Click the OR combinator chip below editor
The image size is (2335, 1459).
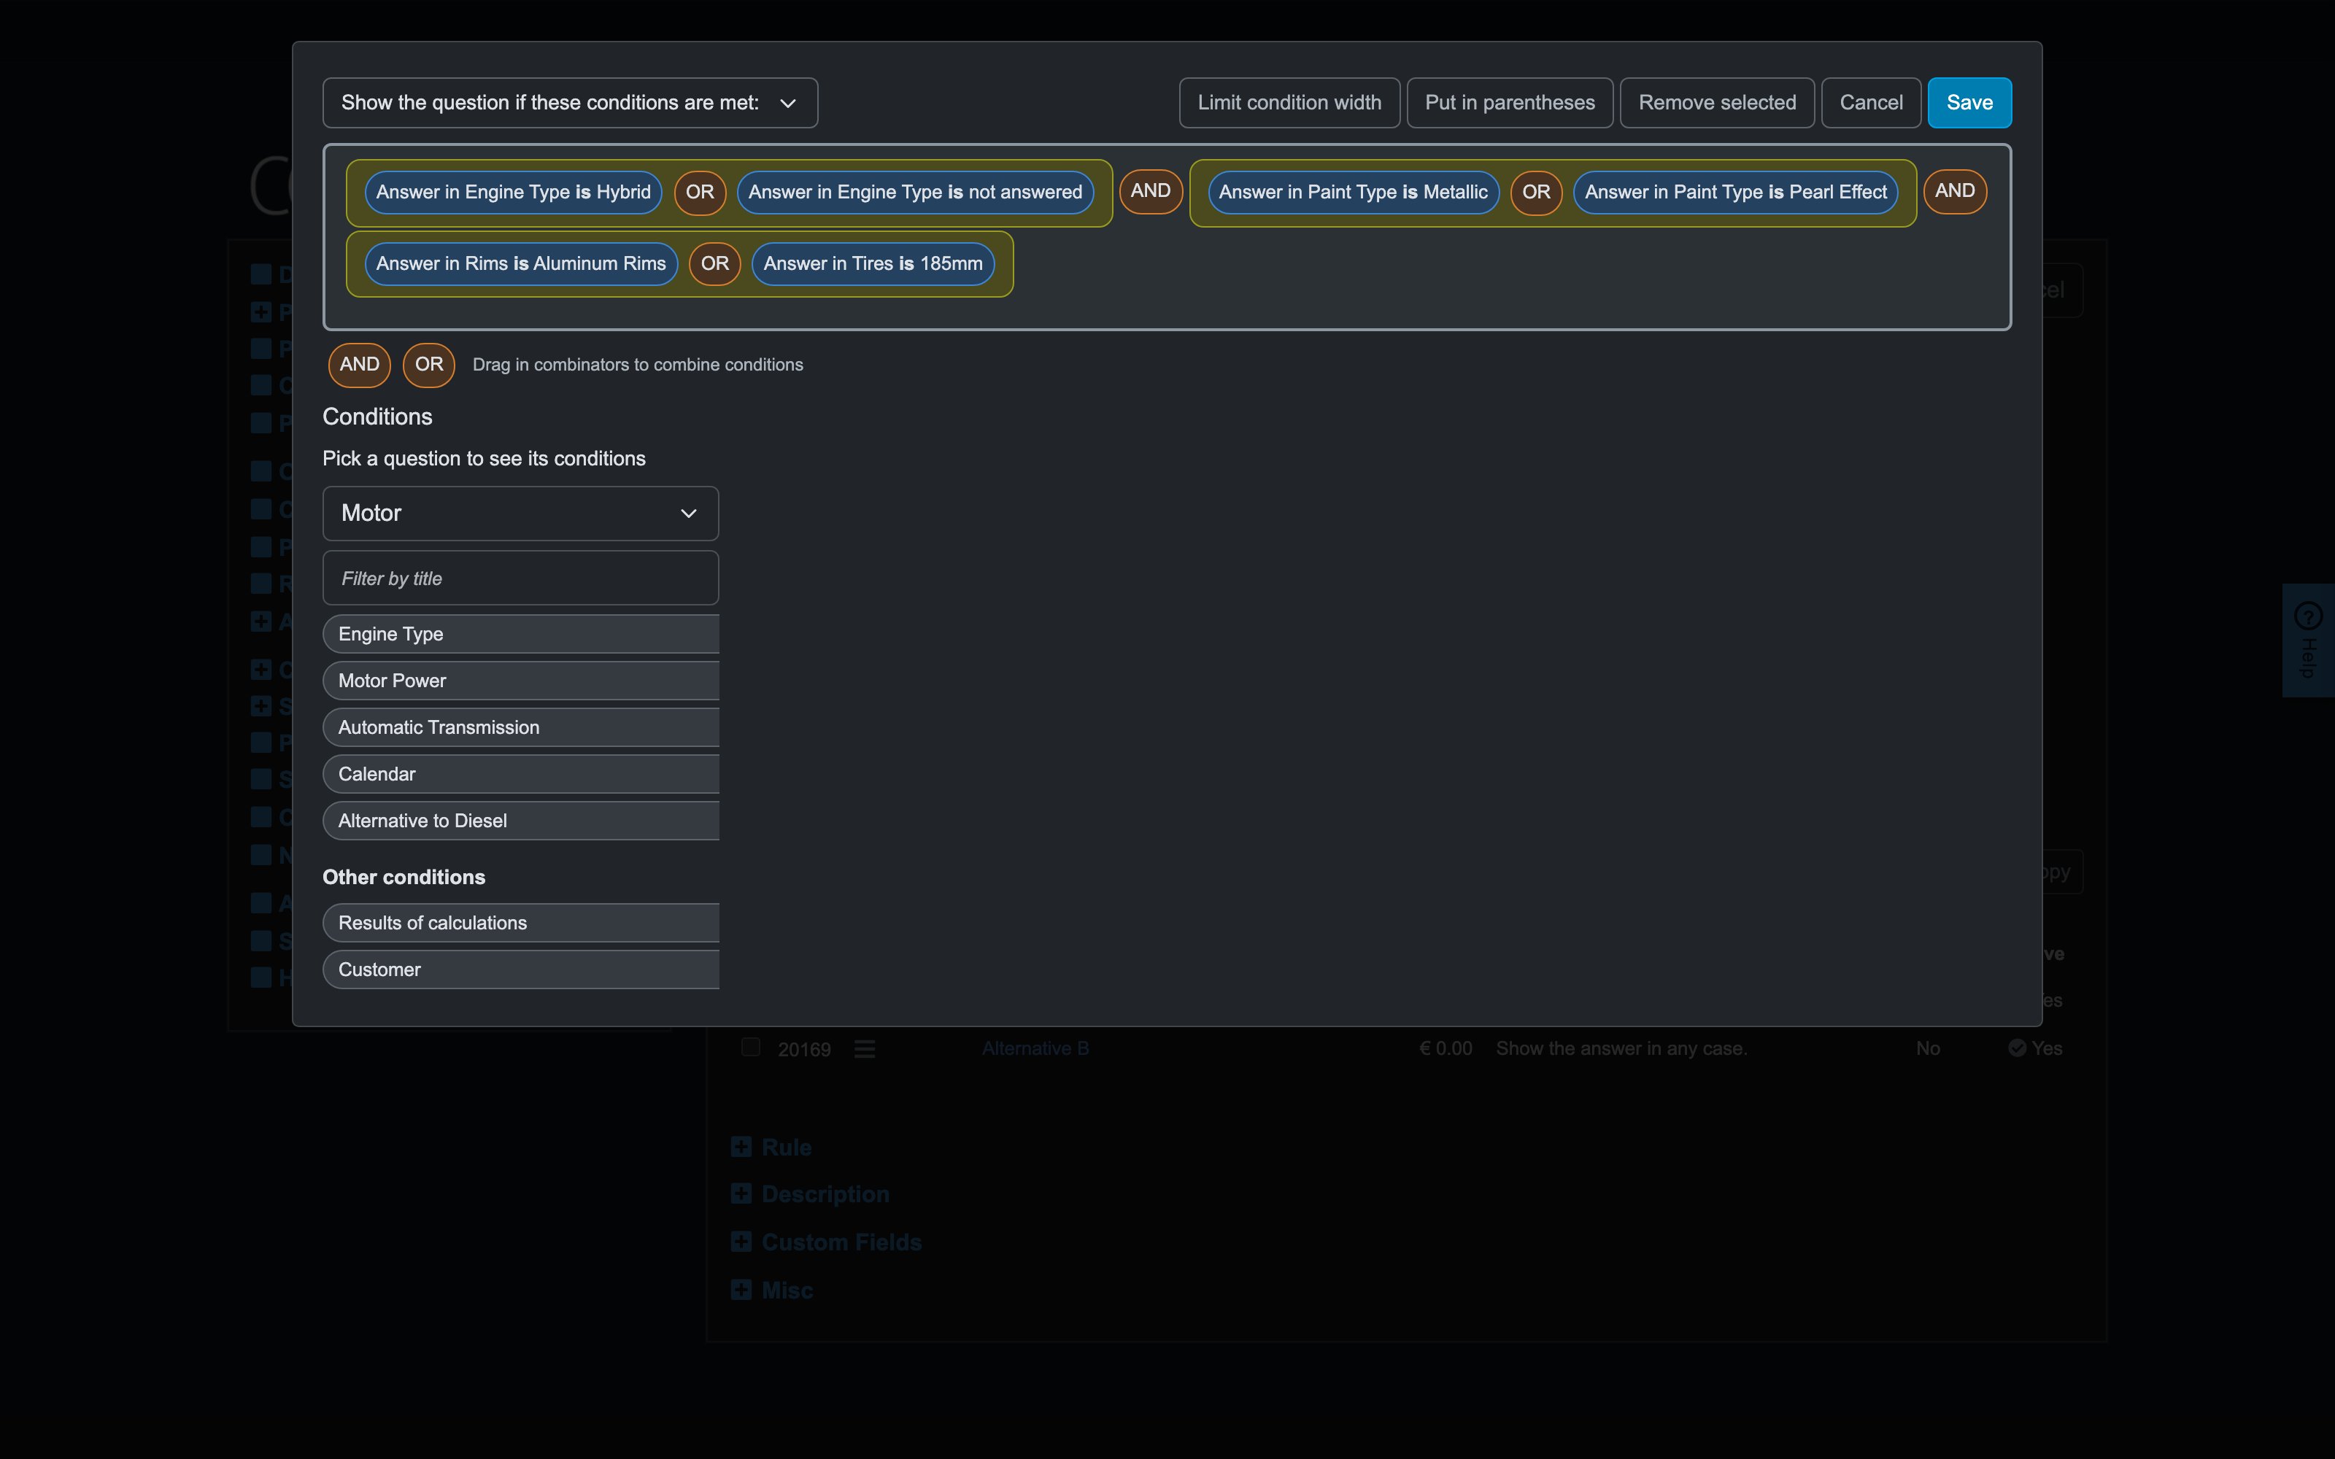coord(428,365)
